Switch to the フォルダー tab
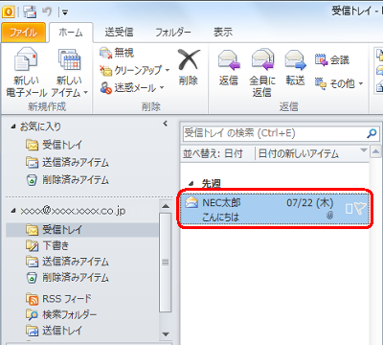383x345 pixels. 173,33
